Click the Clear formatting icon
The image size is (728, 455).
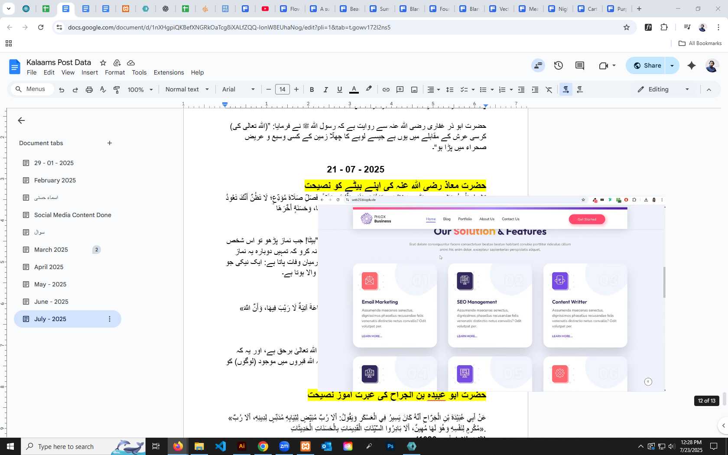point(549,90)
